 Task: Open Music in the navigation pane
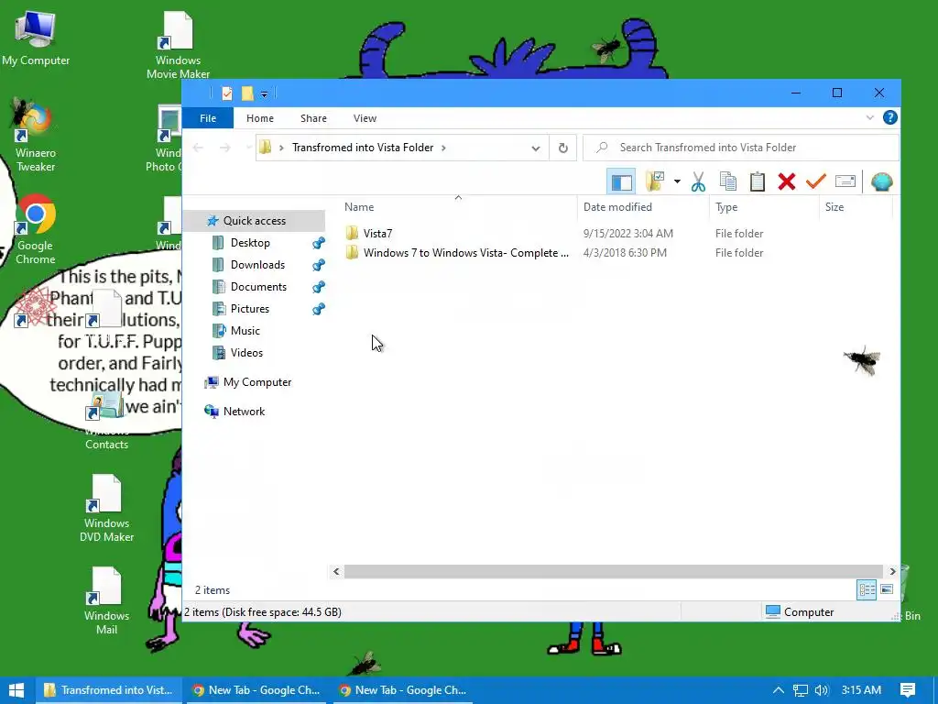pos(245,330)
